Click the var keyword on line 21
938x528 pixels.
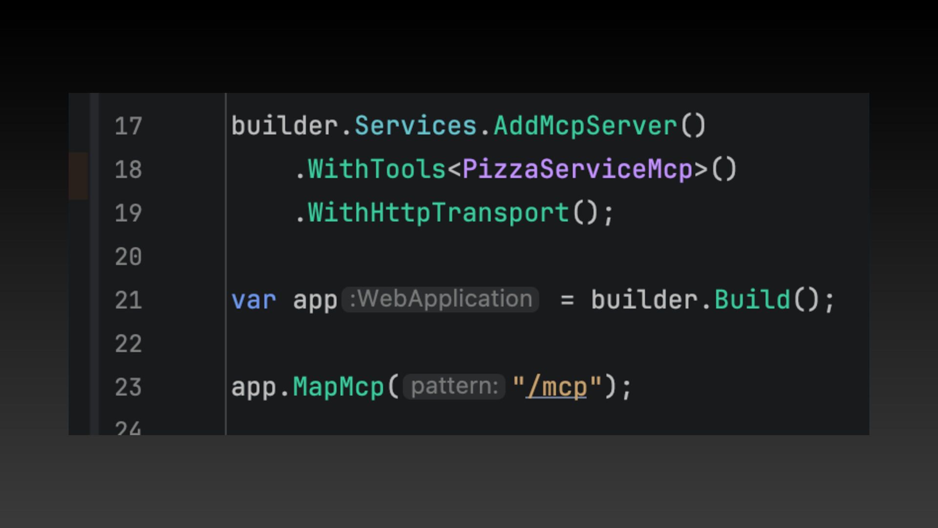pyautogui.click(x=254, y=300)
